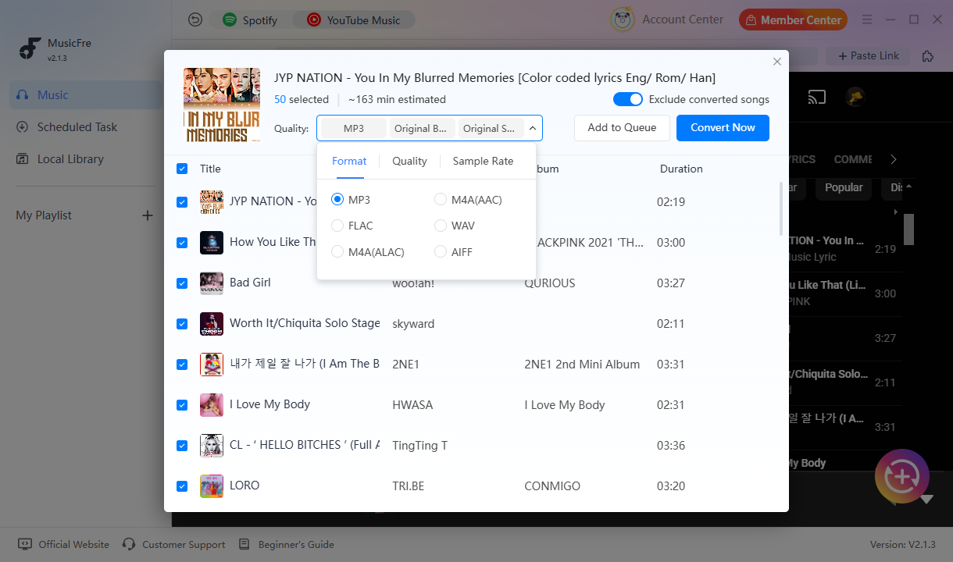This screenshot has height=562, width=953.
Task: Click the back arrow icon in the top bar
Action: pyautogui.click(x=195, y=20)
